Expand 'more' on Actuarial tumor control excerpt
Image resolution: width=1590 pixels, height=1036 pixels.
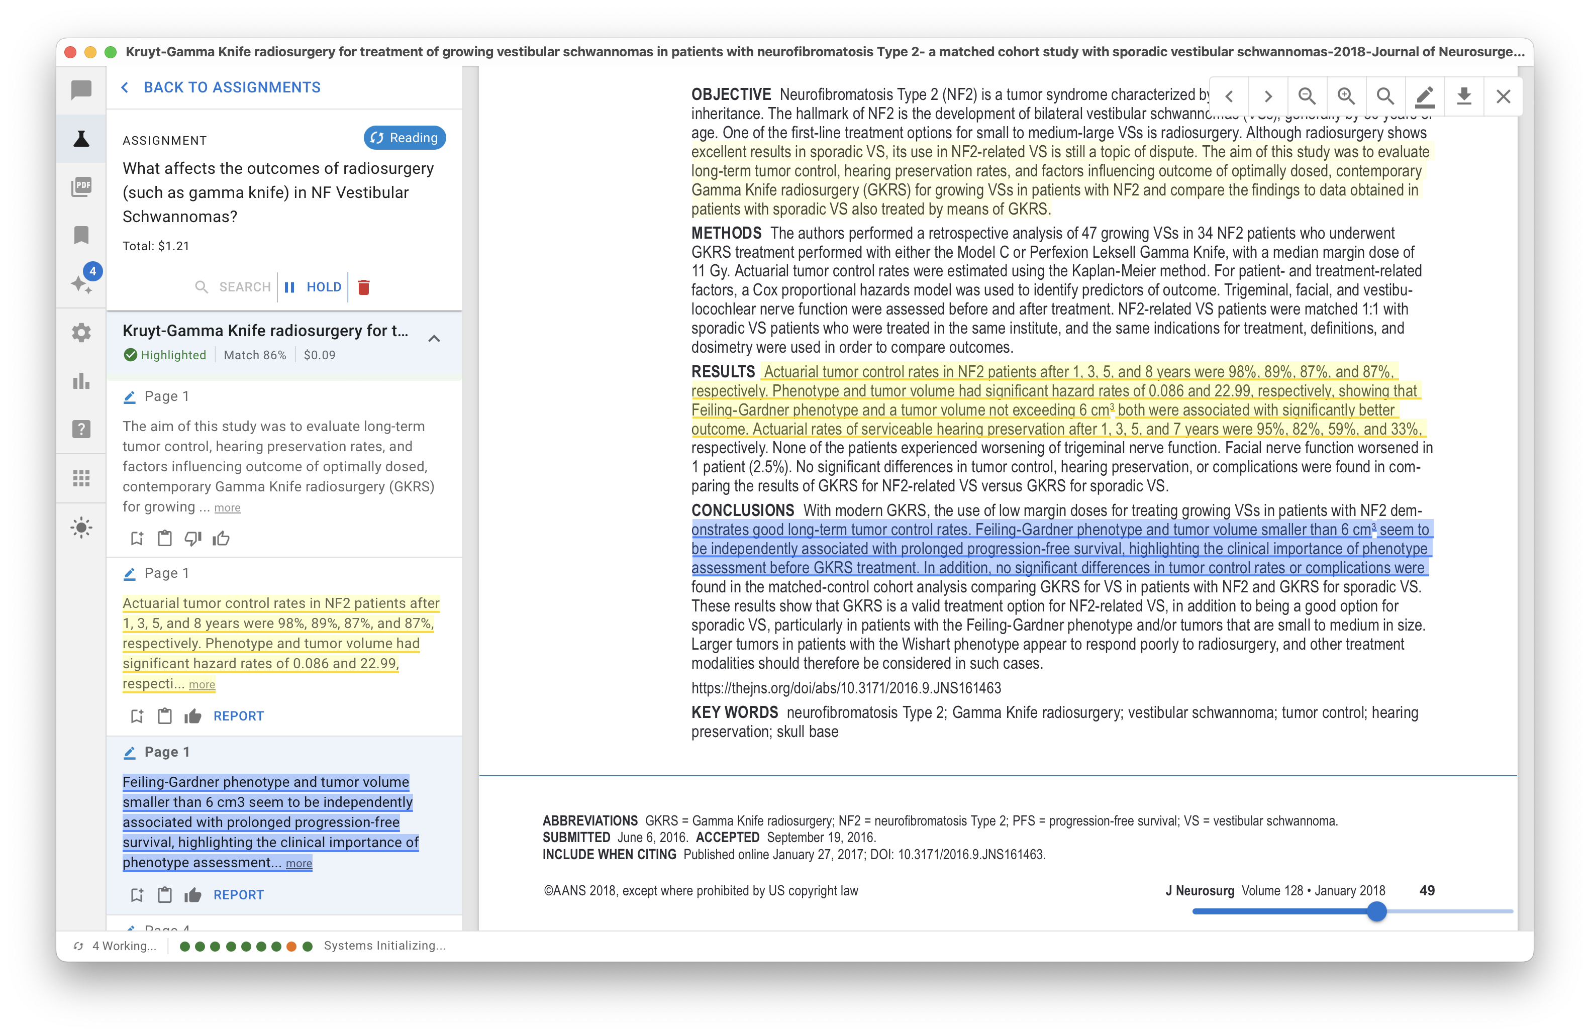pos(202,685)
